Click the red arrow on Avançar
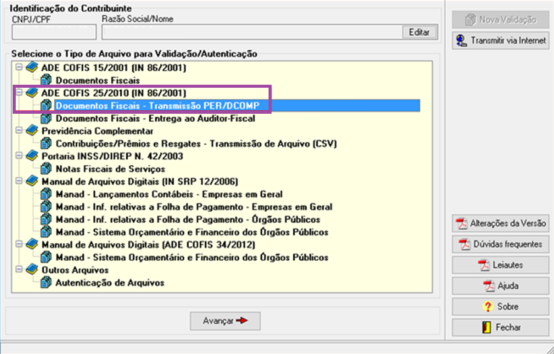The height and width of the screenshot is (354, 554). tap(242, 320)
